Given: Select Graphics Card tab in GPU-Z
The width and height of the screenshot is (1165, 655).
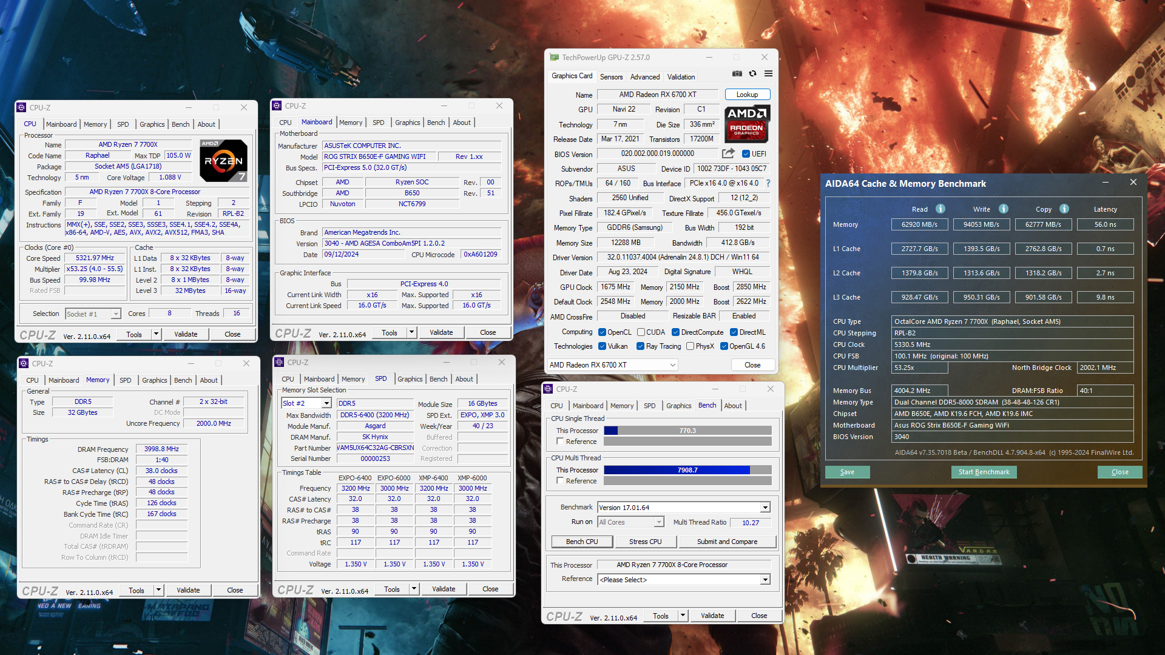Looking at the screenshot, I should coord(572,76).
